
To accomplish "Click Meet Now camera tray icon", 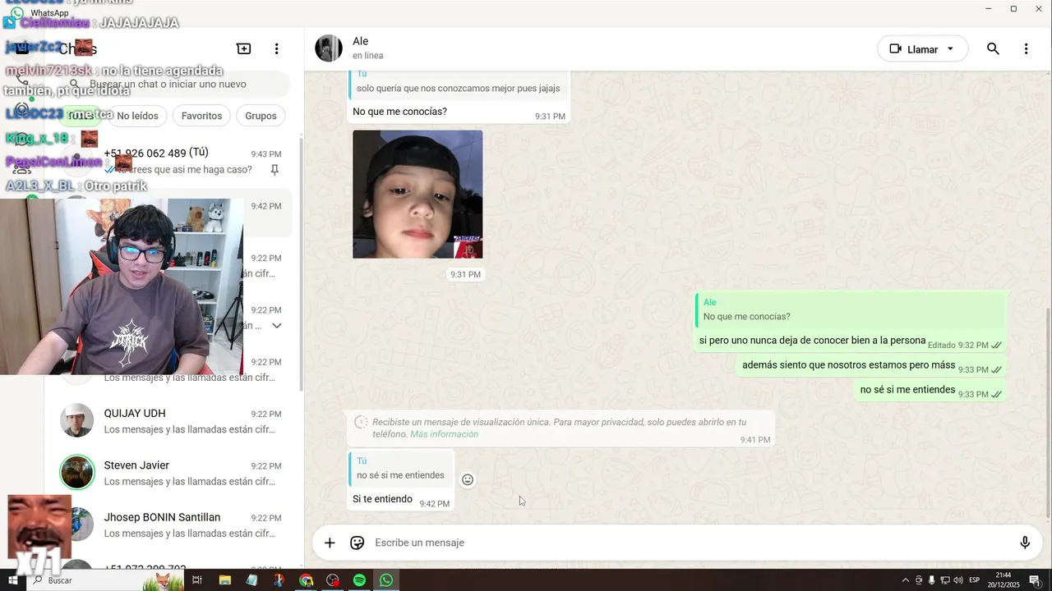I will pyautogui.click(x=919, y=580).
